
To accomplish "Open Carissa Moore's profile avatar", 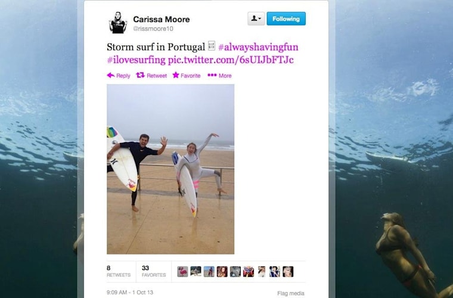I will point(118,23).
